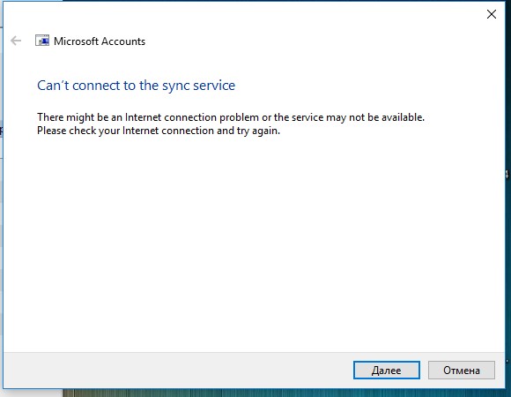Click the Microsoft Accounts title text
The image size is (511, 397).
tap(100, 41)
